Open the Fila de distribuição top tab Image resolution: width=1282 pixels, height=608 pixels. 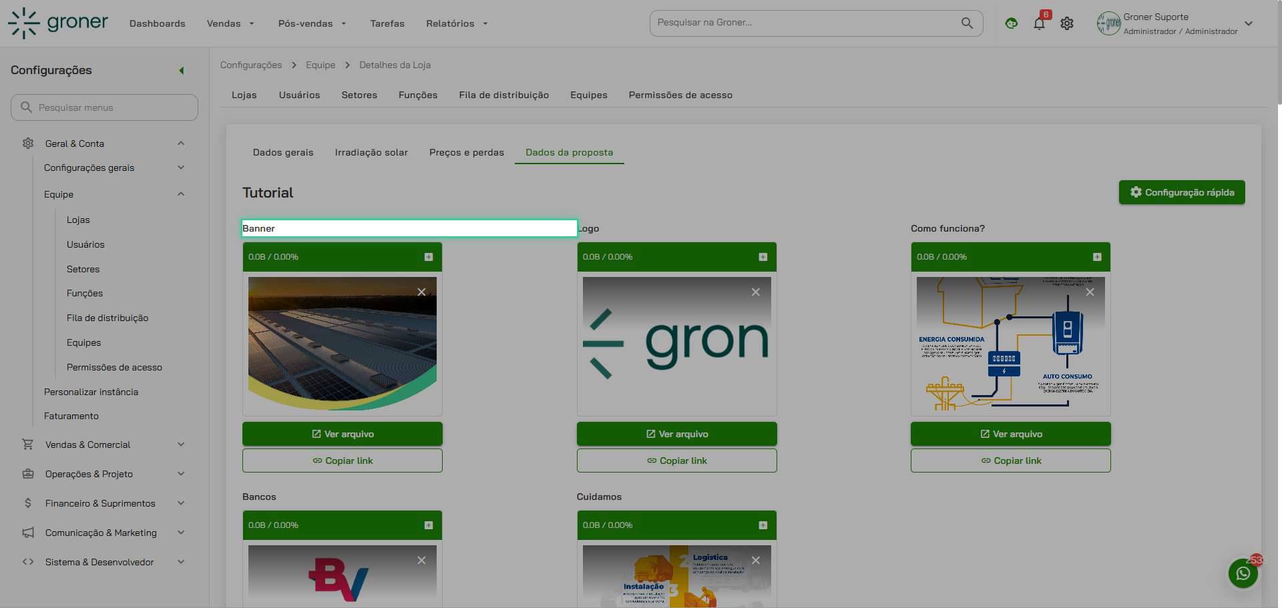[504, 95]
